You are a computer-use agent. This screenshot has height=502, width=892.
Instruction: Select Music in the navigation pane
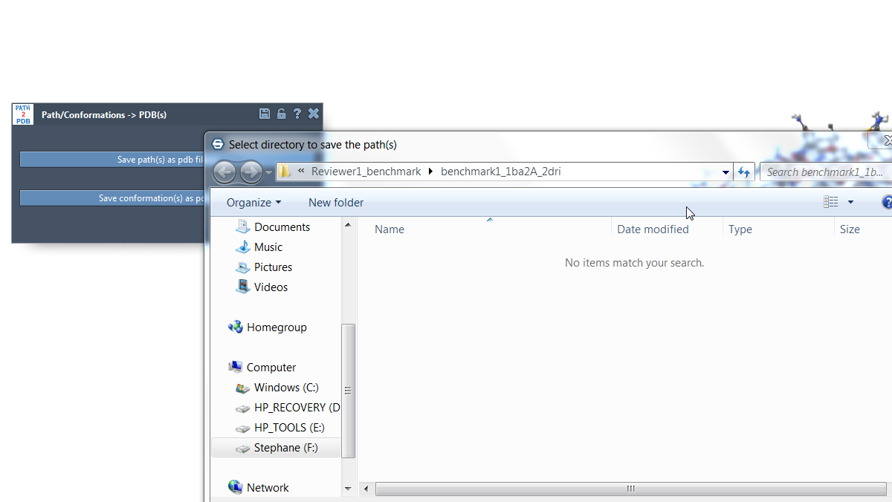pos(259,247)
